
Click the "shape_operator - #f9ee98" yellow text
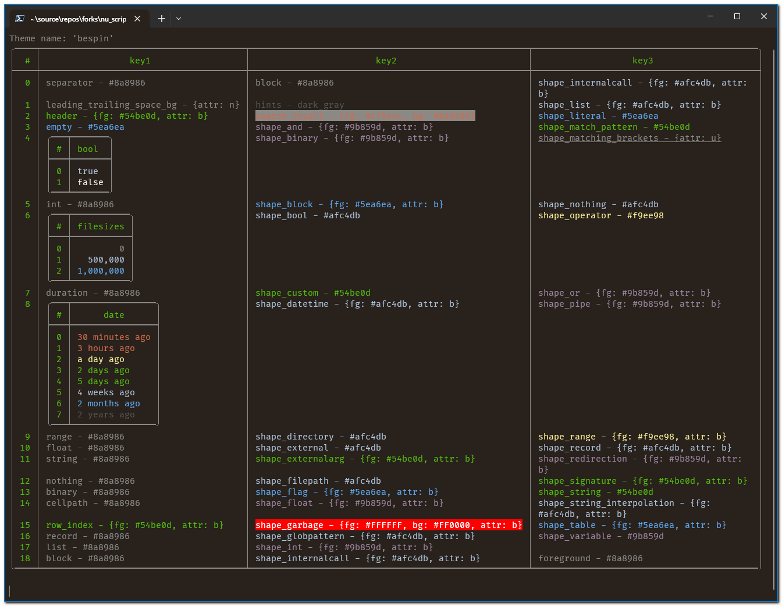click(601, 215)
